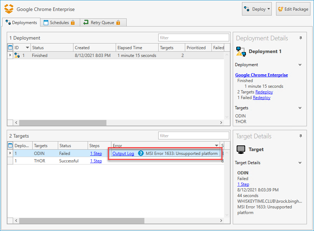Click the lock icon on Schedules tab
314x231 pixels.
(73, 23)
